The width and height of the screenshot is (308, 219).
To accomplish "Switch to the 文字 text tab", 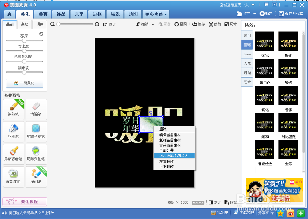I will pyautogui.click(x=79, y=14).
